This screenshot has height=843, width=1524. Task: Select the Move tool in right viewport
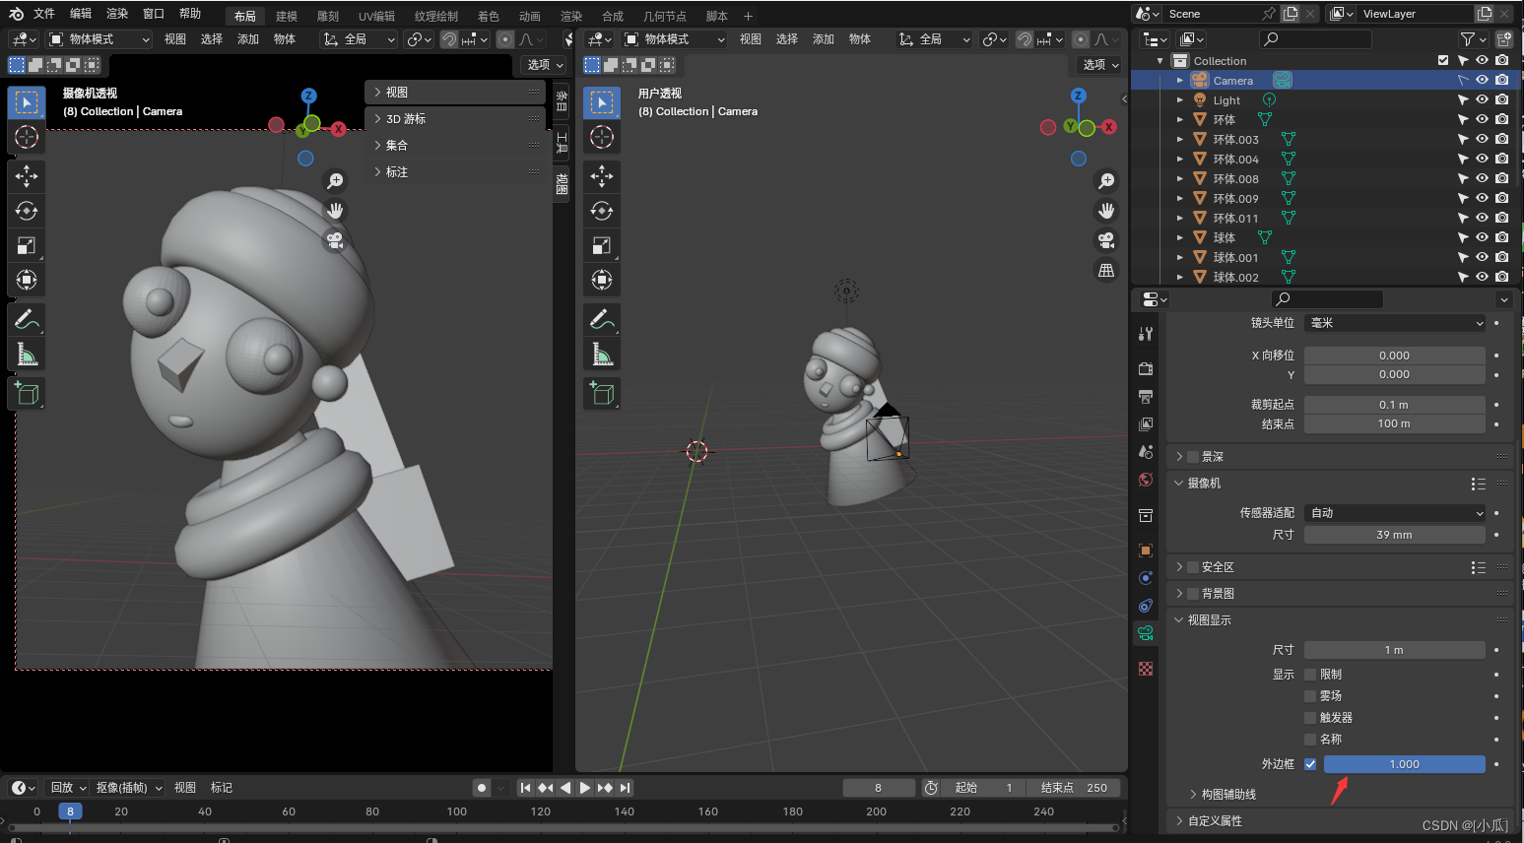[x=602, y=176]
